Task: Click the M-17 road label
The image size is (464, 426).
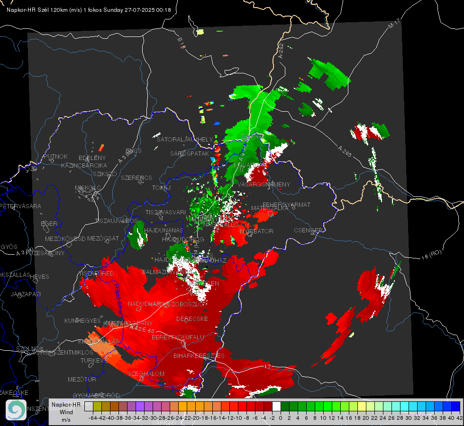Action: [394, 23]
